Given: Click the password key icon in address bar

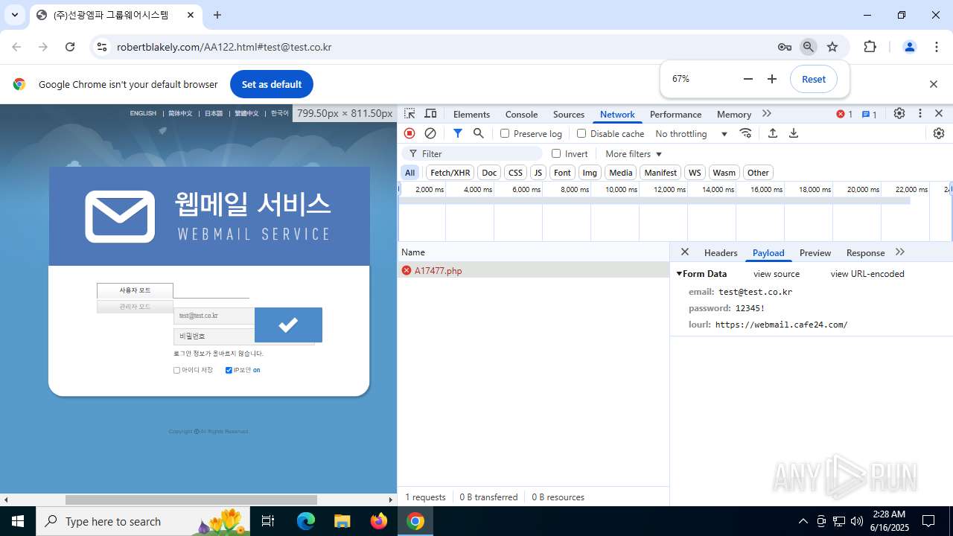Looking at the screenshot, I should click(785, 47).
